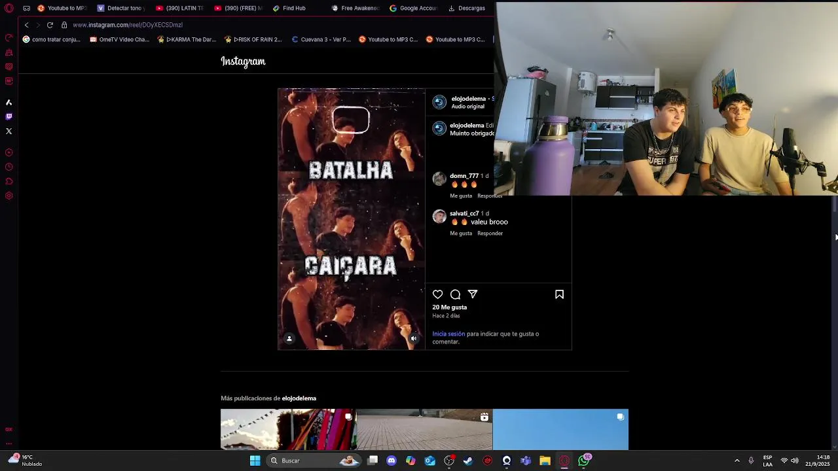Switch to the (390) LATIN tab
The height and width of the screenshot is (471, 838).
pos(179,8)
